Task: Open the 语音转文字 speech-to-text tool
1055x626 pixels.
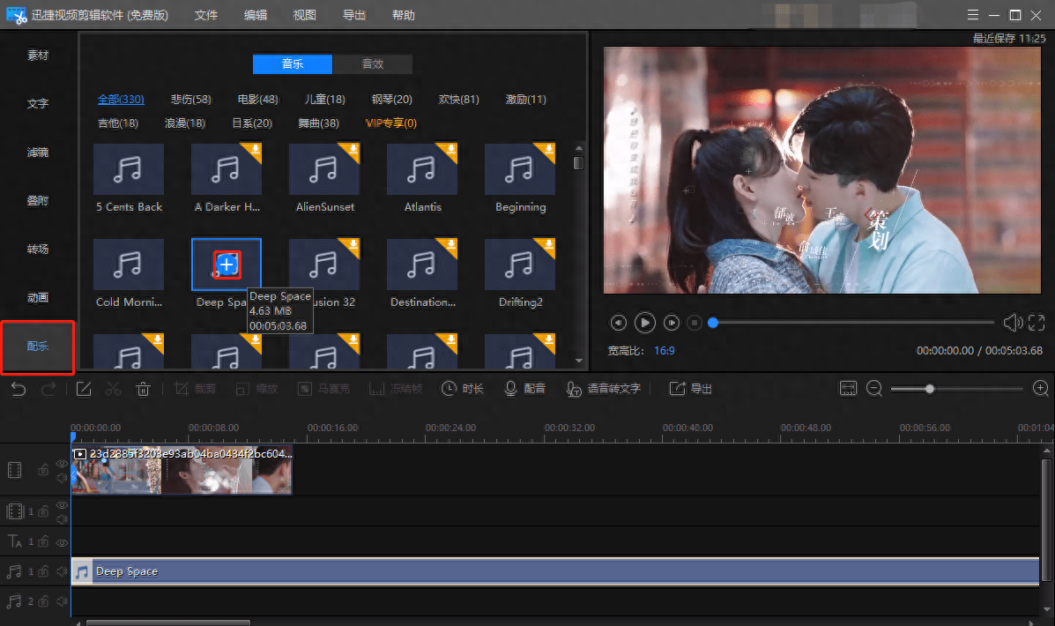Action: (x=604, y=389)
